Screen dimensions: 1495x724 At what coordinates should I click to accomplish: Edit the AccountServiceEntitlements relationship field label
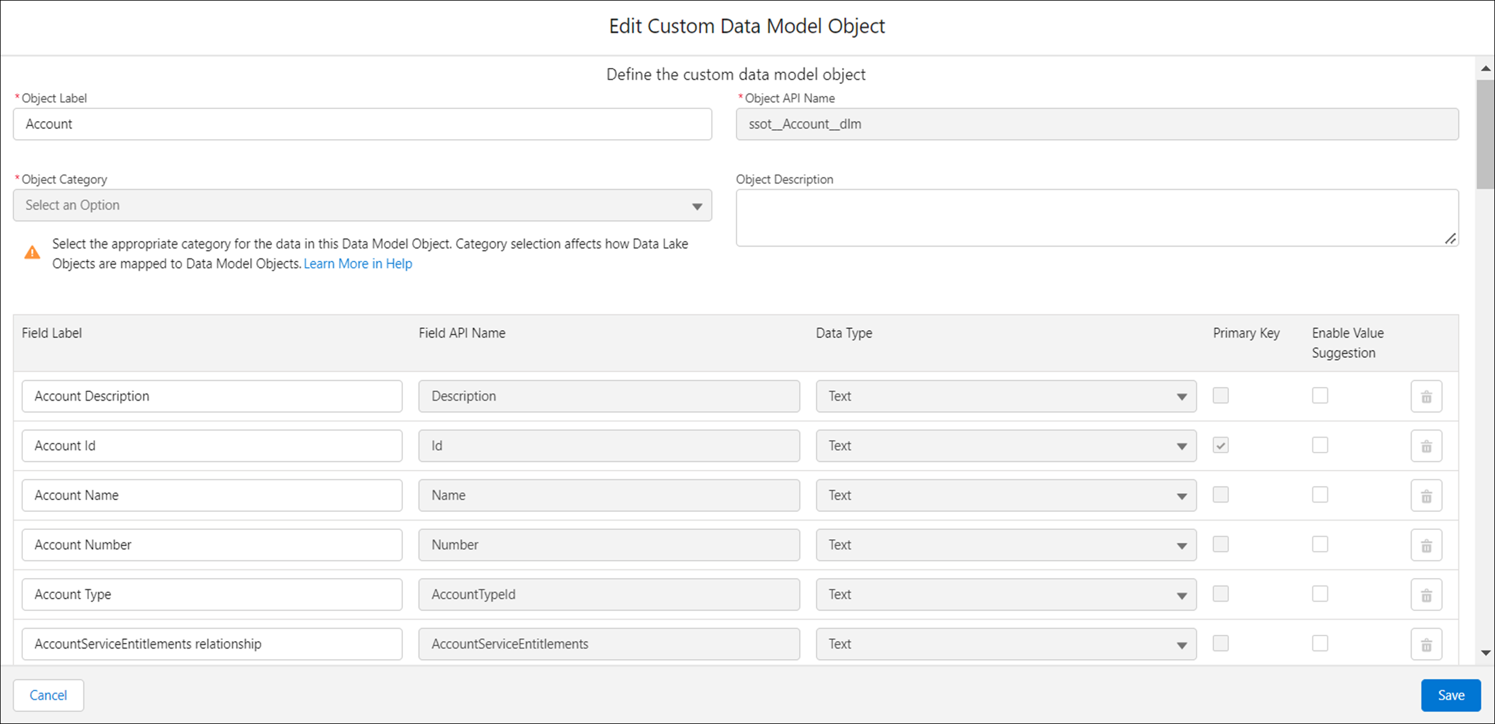point(212,644)
